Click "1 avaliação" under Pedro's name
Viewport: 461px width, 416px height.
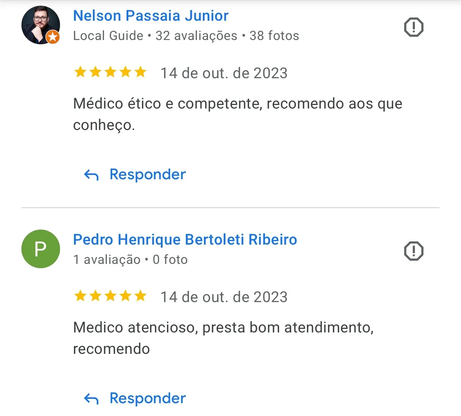pyautogui.click(x=106, y=260)
